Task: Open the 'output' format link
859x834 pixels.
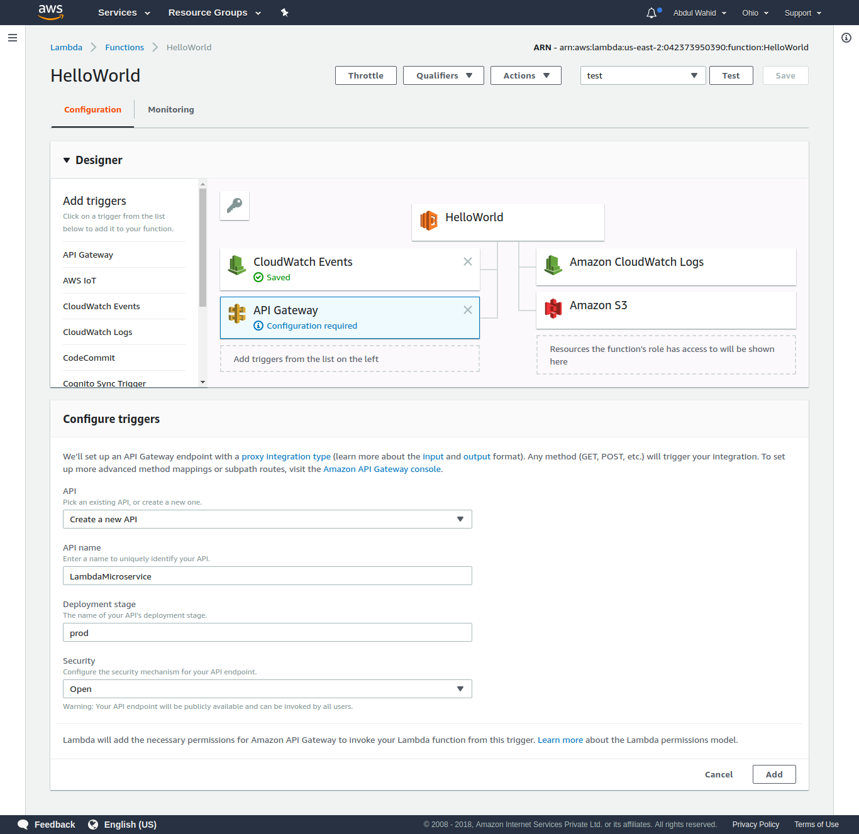Action: (x=477, y=457)
